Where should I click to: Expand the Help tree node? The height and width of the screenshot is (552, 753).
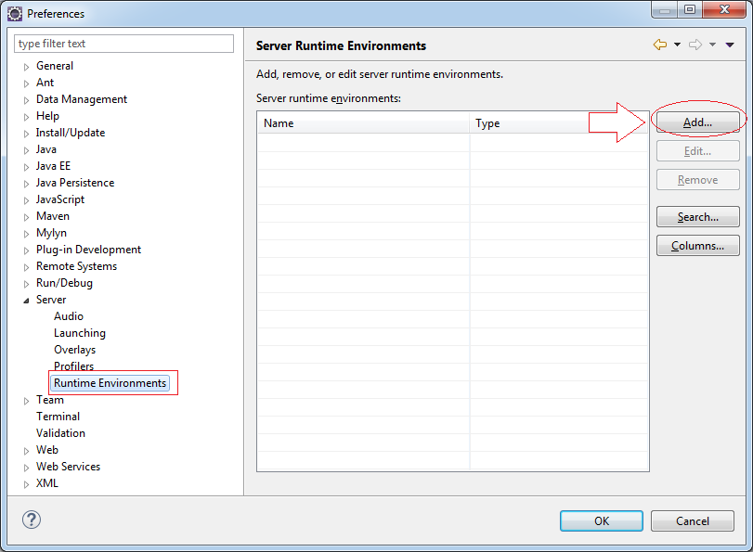click(x=26, y=117)
